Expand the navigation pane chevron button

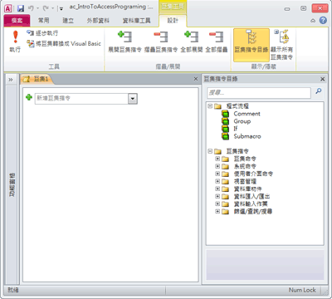click(x=11, y=80)
